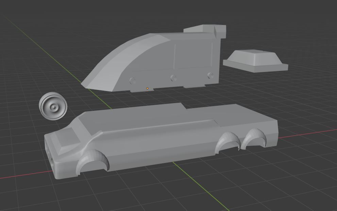
Task: Select the long car chassis body mesh
Action: [x=161, y=141]
